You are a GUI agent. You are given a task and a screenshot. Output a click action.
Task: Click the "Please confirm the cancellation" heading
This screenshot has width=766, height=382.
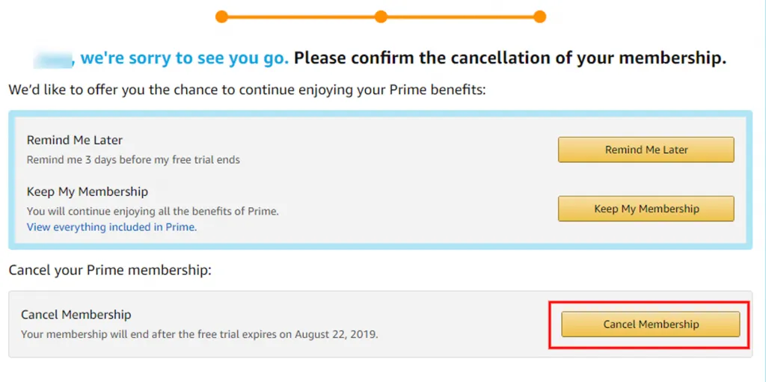[x=510, y=58]
